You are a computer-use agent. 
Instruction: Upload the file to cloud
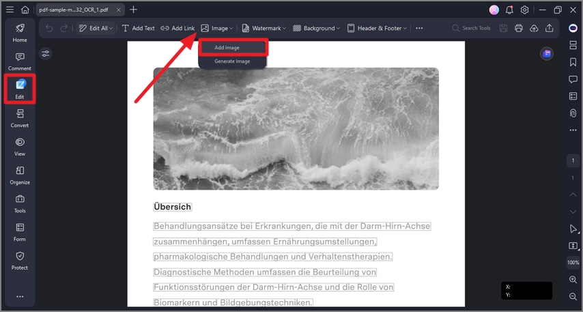534,28
